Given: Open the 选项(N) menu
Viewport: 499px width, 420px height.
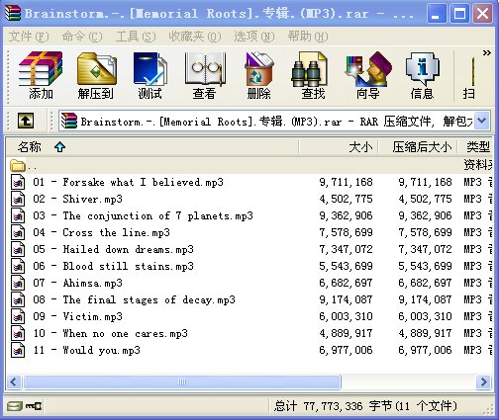Looking at the screenshot, I should click(x=254, y=37).
